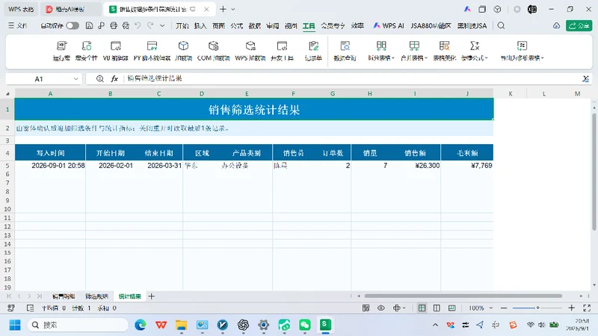Adjust the zoom slider handle

[x=537, y=308]
